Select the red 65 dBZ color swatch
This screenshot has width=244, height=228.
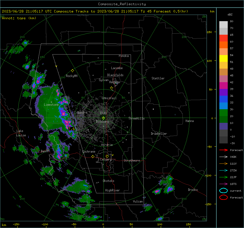tap(223, 38)
